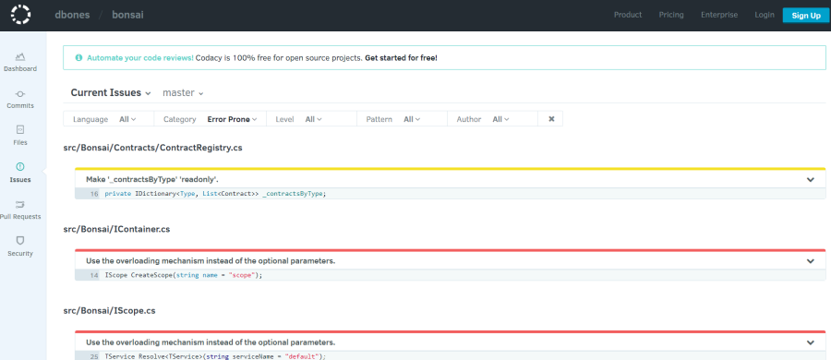This screenshot has height=360, width=831.
Task: Open the Security shield icon
Action: [x=20, y=241]
